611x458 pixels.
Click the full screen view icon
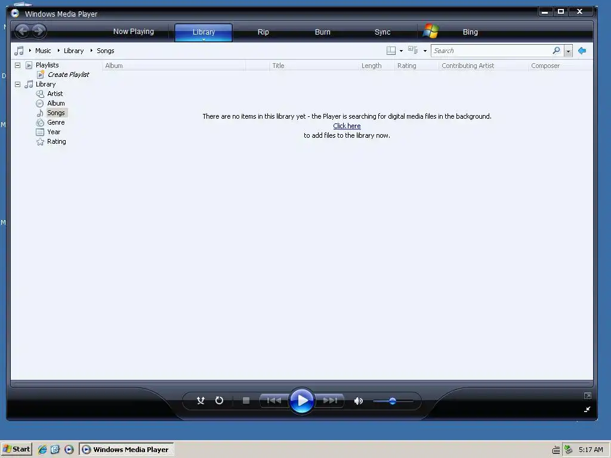point(588,396)
